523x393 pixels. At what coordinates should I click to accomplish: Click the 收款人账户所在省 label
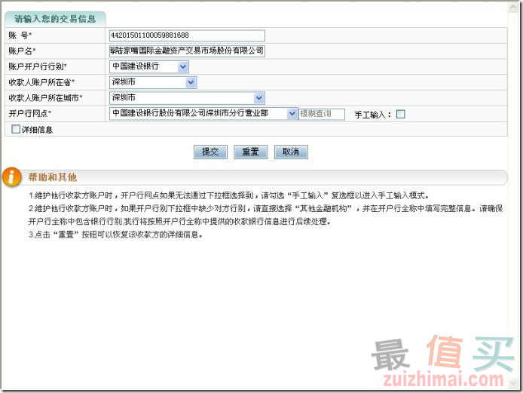tap(41, 82)
